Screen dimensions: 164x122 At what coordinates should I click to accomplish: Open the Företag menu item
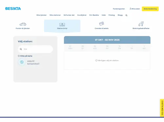(x=112, y=15)
